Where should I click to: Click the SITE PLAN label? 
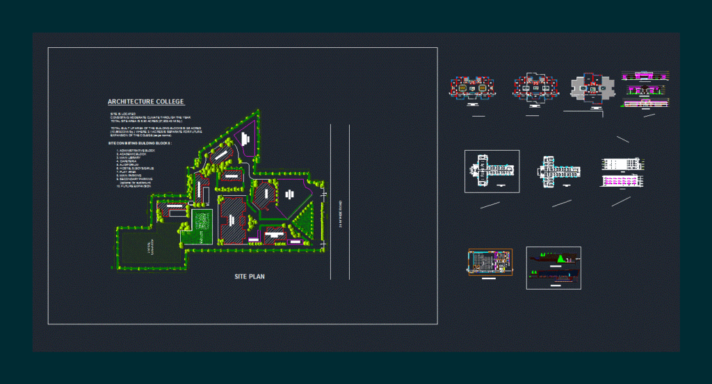(250, 276)
